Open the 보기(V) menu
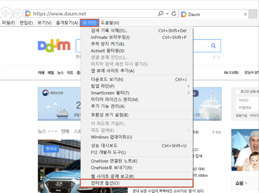Image resolution: width=259 pixels, height=193 pixels. [44, 23]
